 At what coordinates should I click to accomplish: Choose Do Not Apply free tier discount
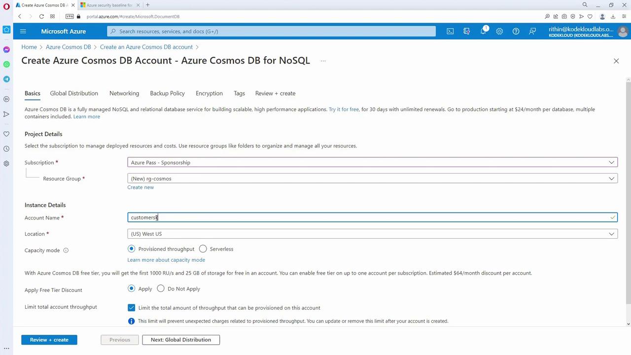(161, 288)
